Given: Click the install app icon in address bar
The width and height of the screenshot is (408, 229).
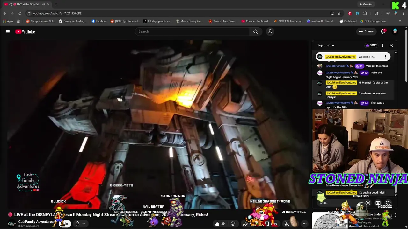Looking at the screenshot, I should click(x=332, y=13).
